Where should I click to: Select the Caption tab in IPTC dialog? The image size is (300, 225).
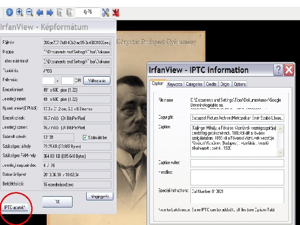(157, 83)
